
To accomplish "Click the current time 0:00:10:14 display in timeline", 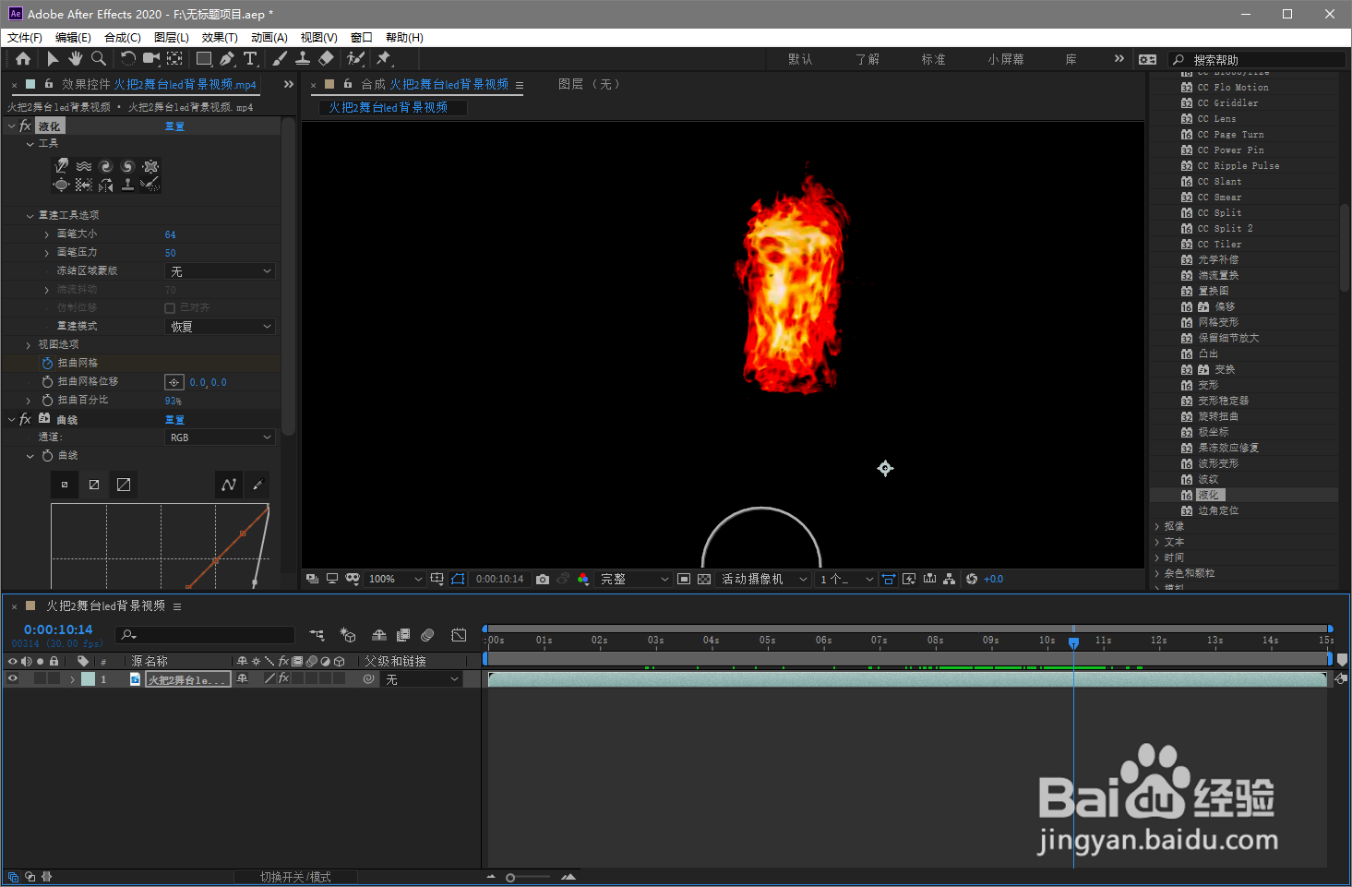I will click(x=58, y=629).
